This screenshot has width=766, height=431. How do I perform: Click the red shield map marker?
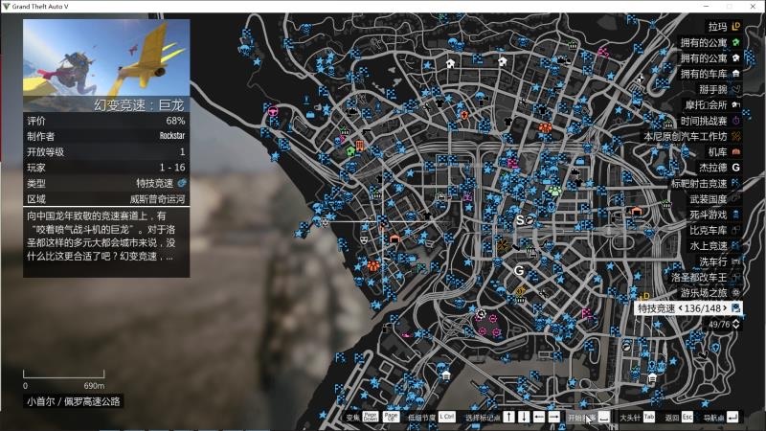pos(464,115)
